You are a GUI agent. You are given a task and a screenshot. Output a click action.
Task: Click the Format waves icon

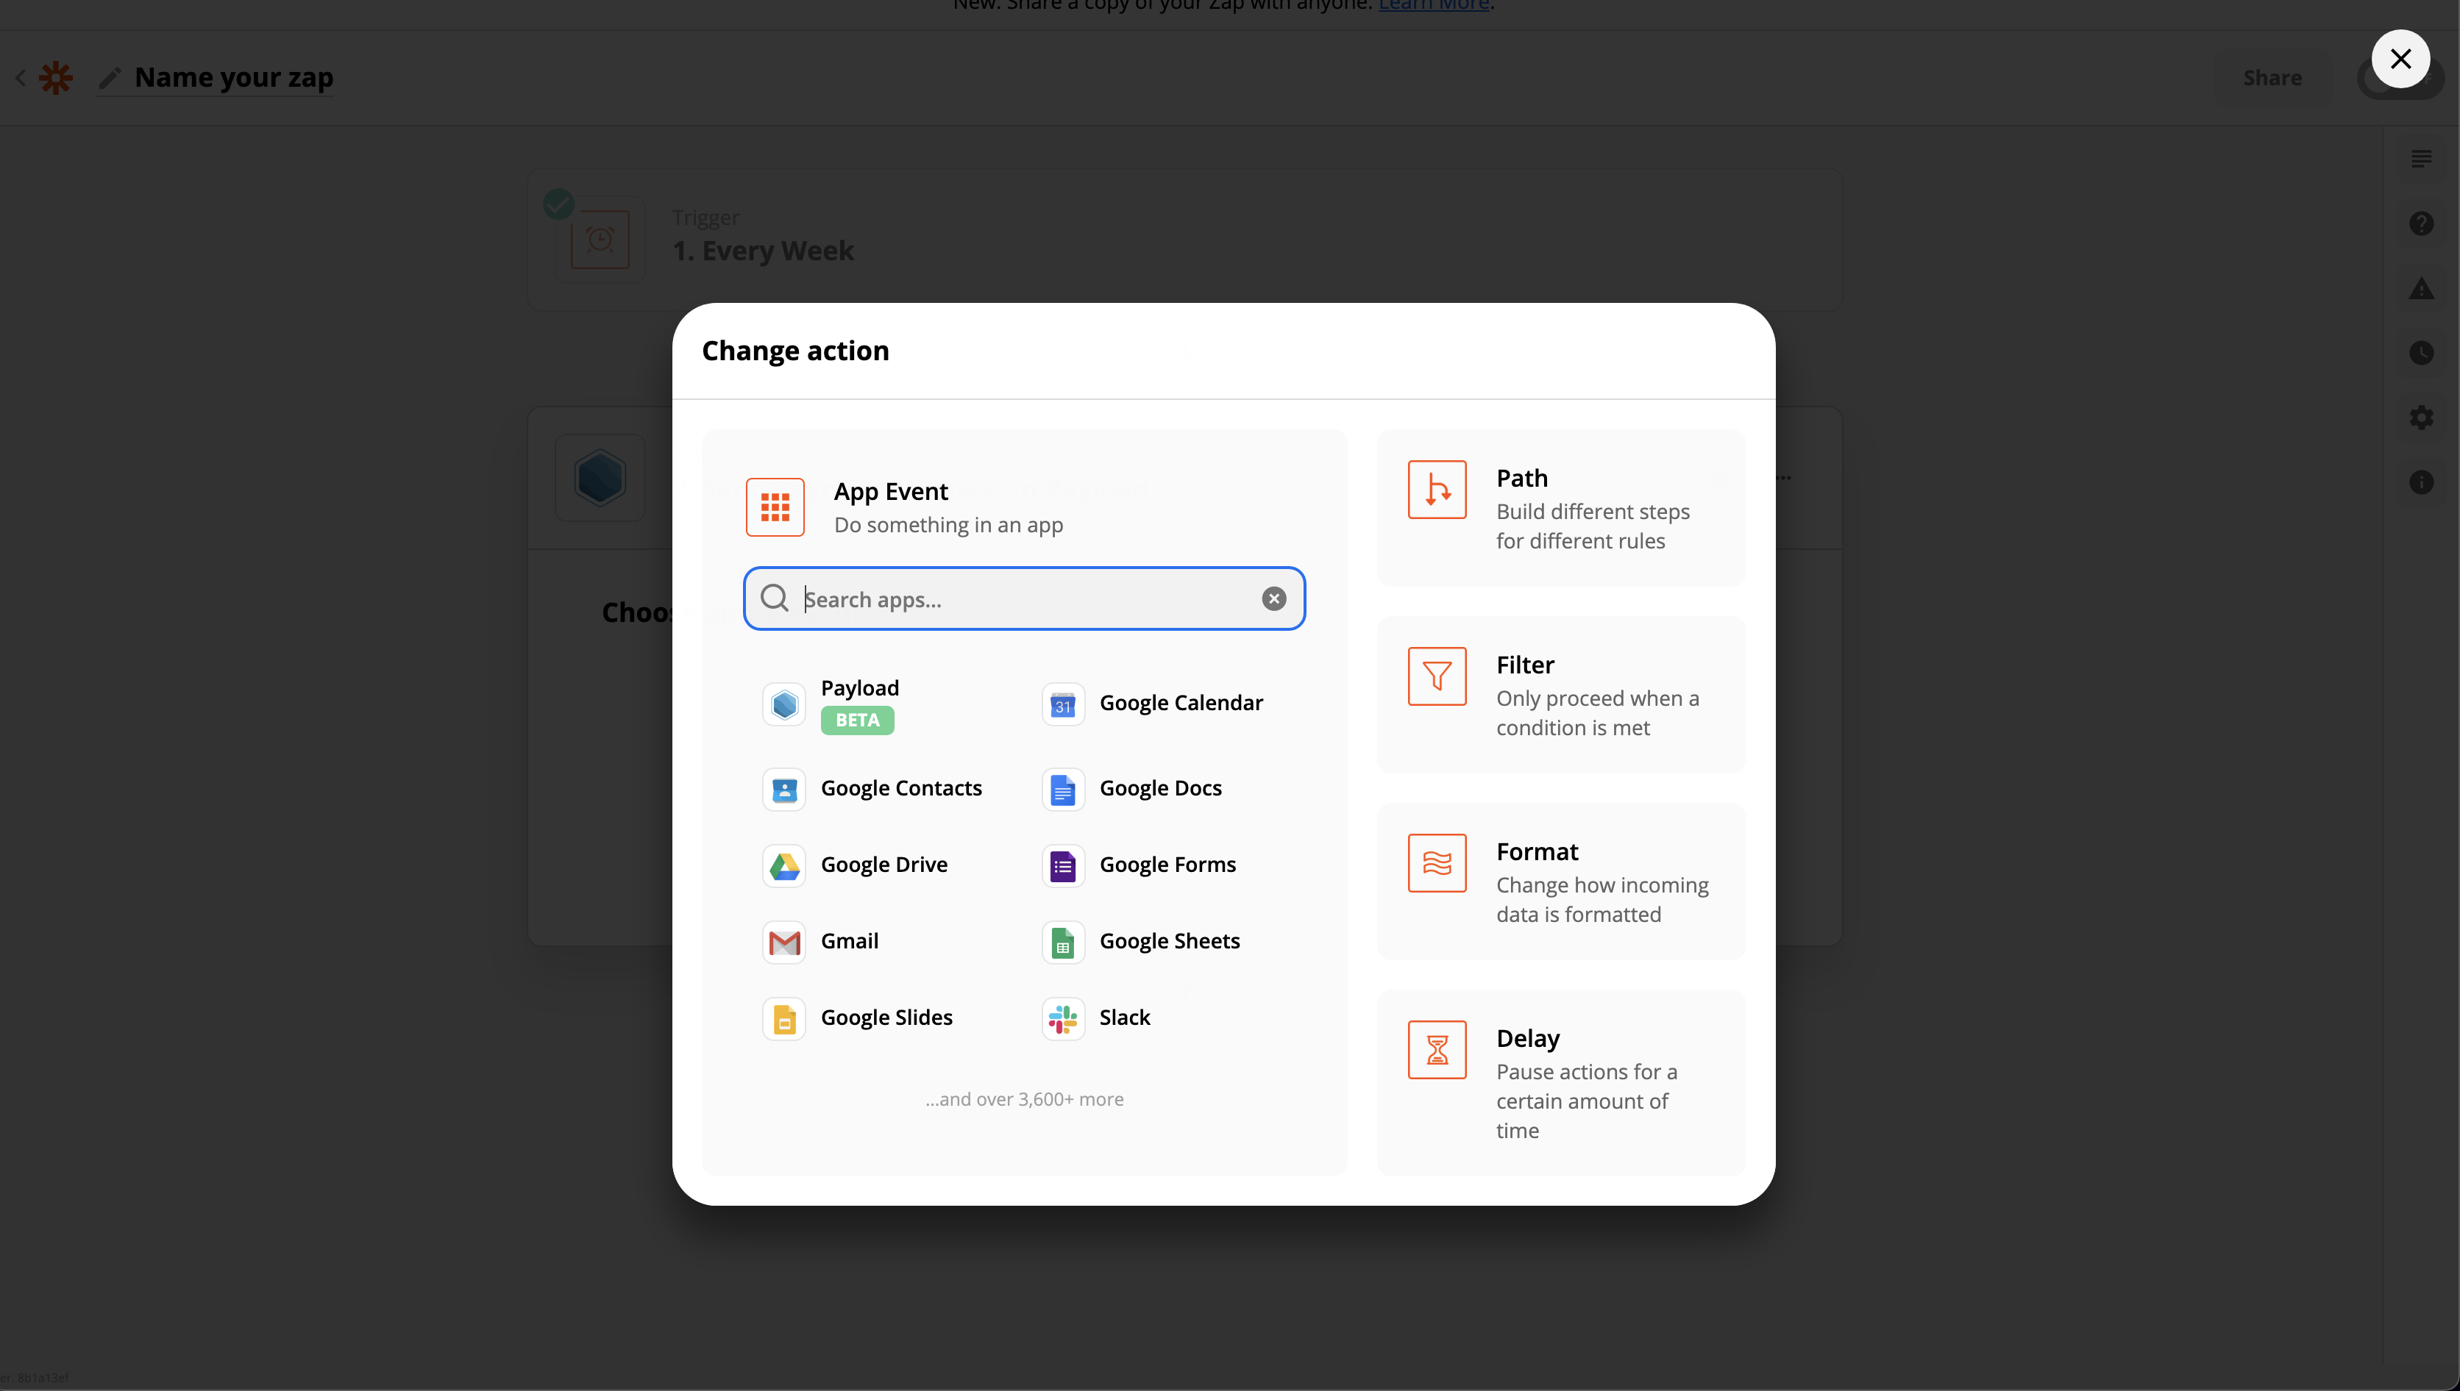1437,862
